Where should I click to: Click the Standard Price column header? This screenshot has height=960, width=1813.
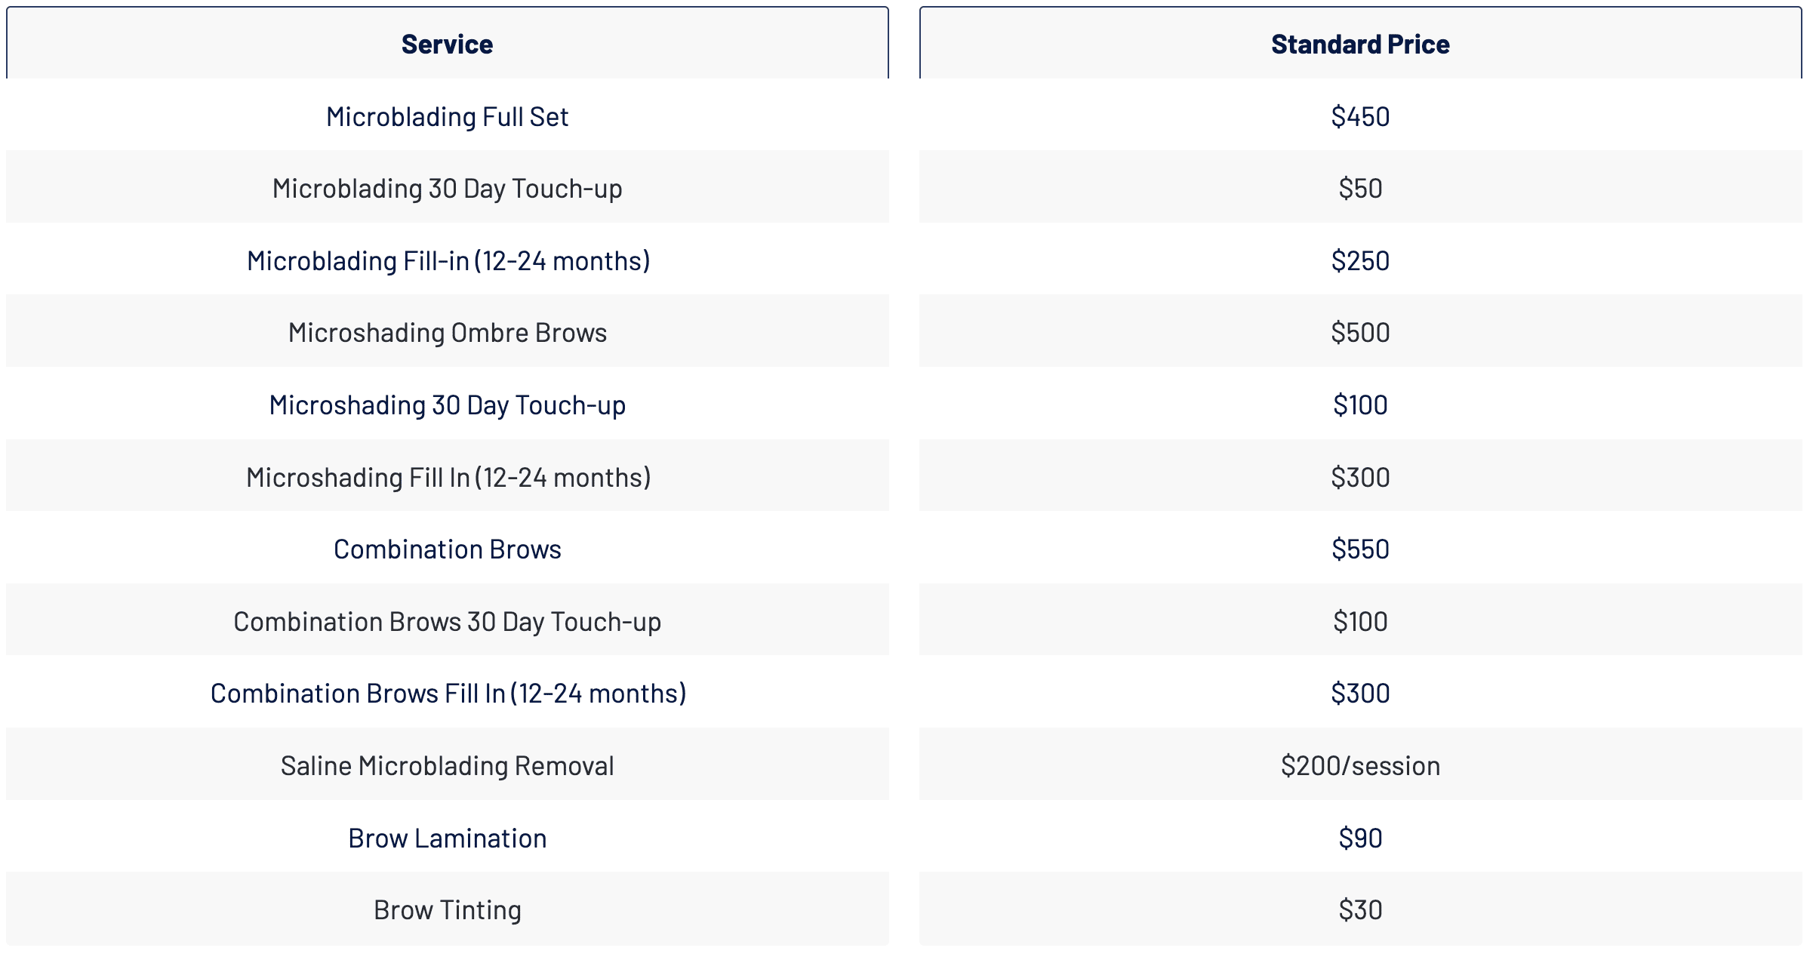(1360, 45)
